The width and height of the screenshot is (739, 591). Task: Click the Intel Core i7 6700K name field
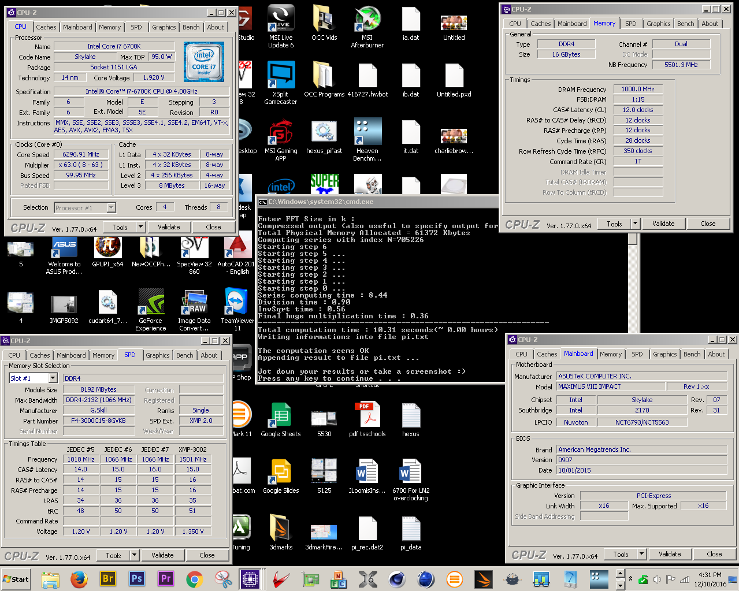[114, 46]
